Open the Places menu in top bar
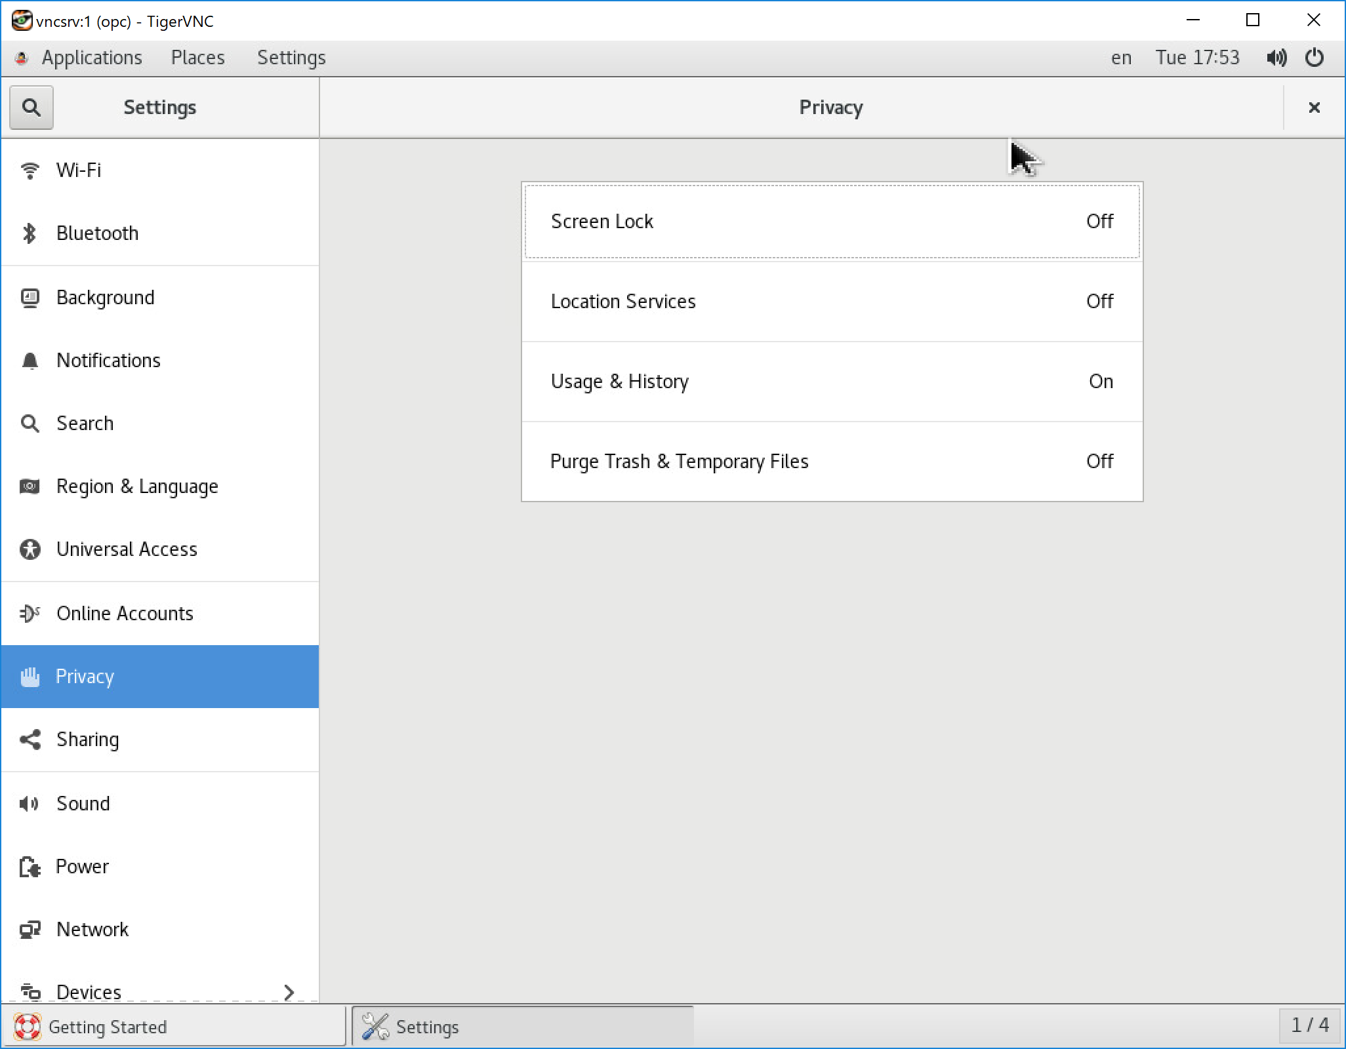This screenshot has height=1049, width=1346. click(x=197, y=58)
